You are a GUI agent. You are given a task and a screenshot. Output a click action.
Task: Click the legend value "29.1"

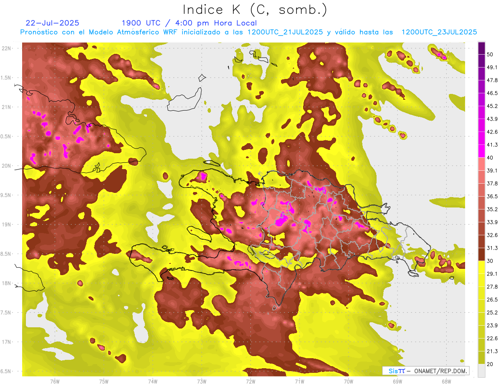(492, 273)
